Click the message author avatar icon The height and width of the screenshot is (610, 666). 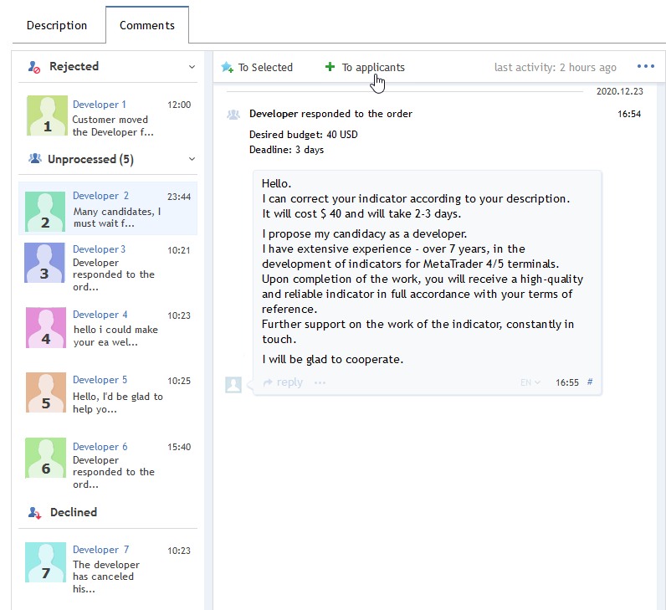pos(233,384)
